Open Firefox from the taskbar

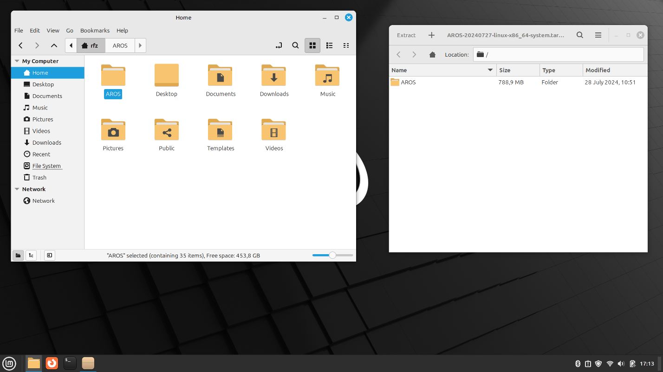pos(52,363)
